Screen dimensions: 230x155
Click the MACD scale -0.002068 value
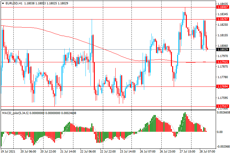pyautogui.click(x=223, y=147)
